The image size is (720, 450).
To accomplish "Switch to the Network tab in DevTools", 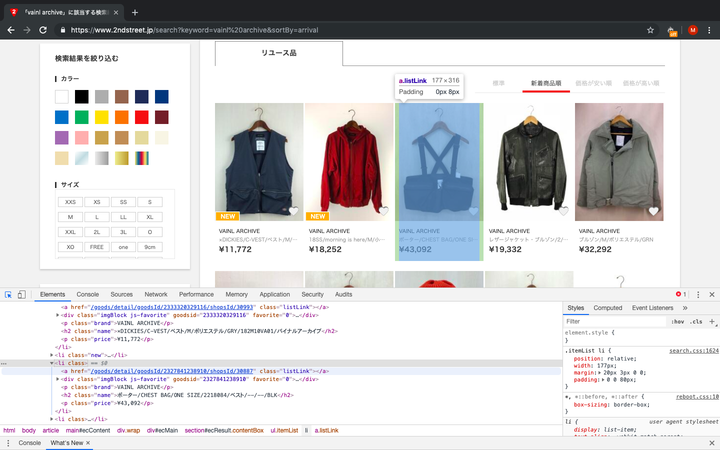I will tap(156, 294).
